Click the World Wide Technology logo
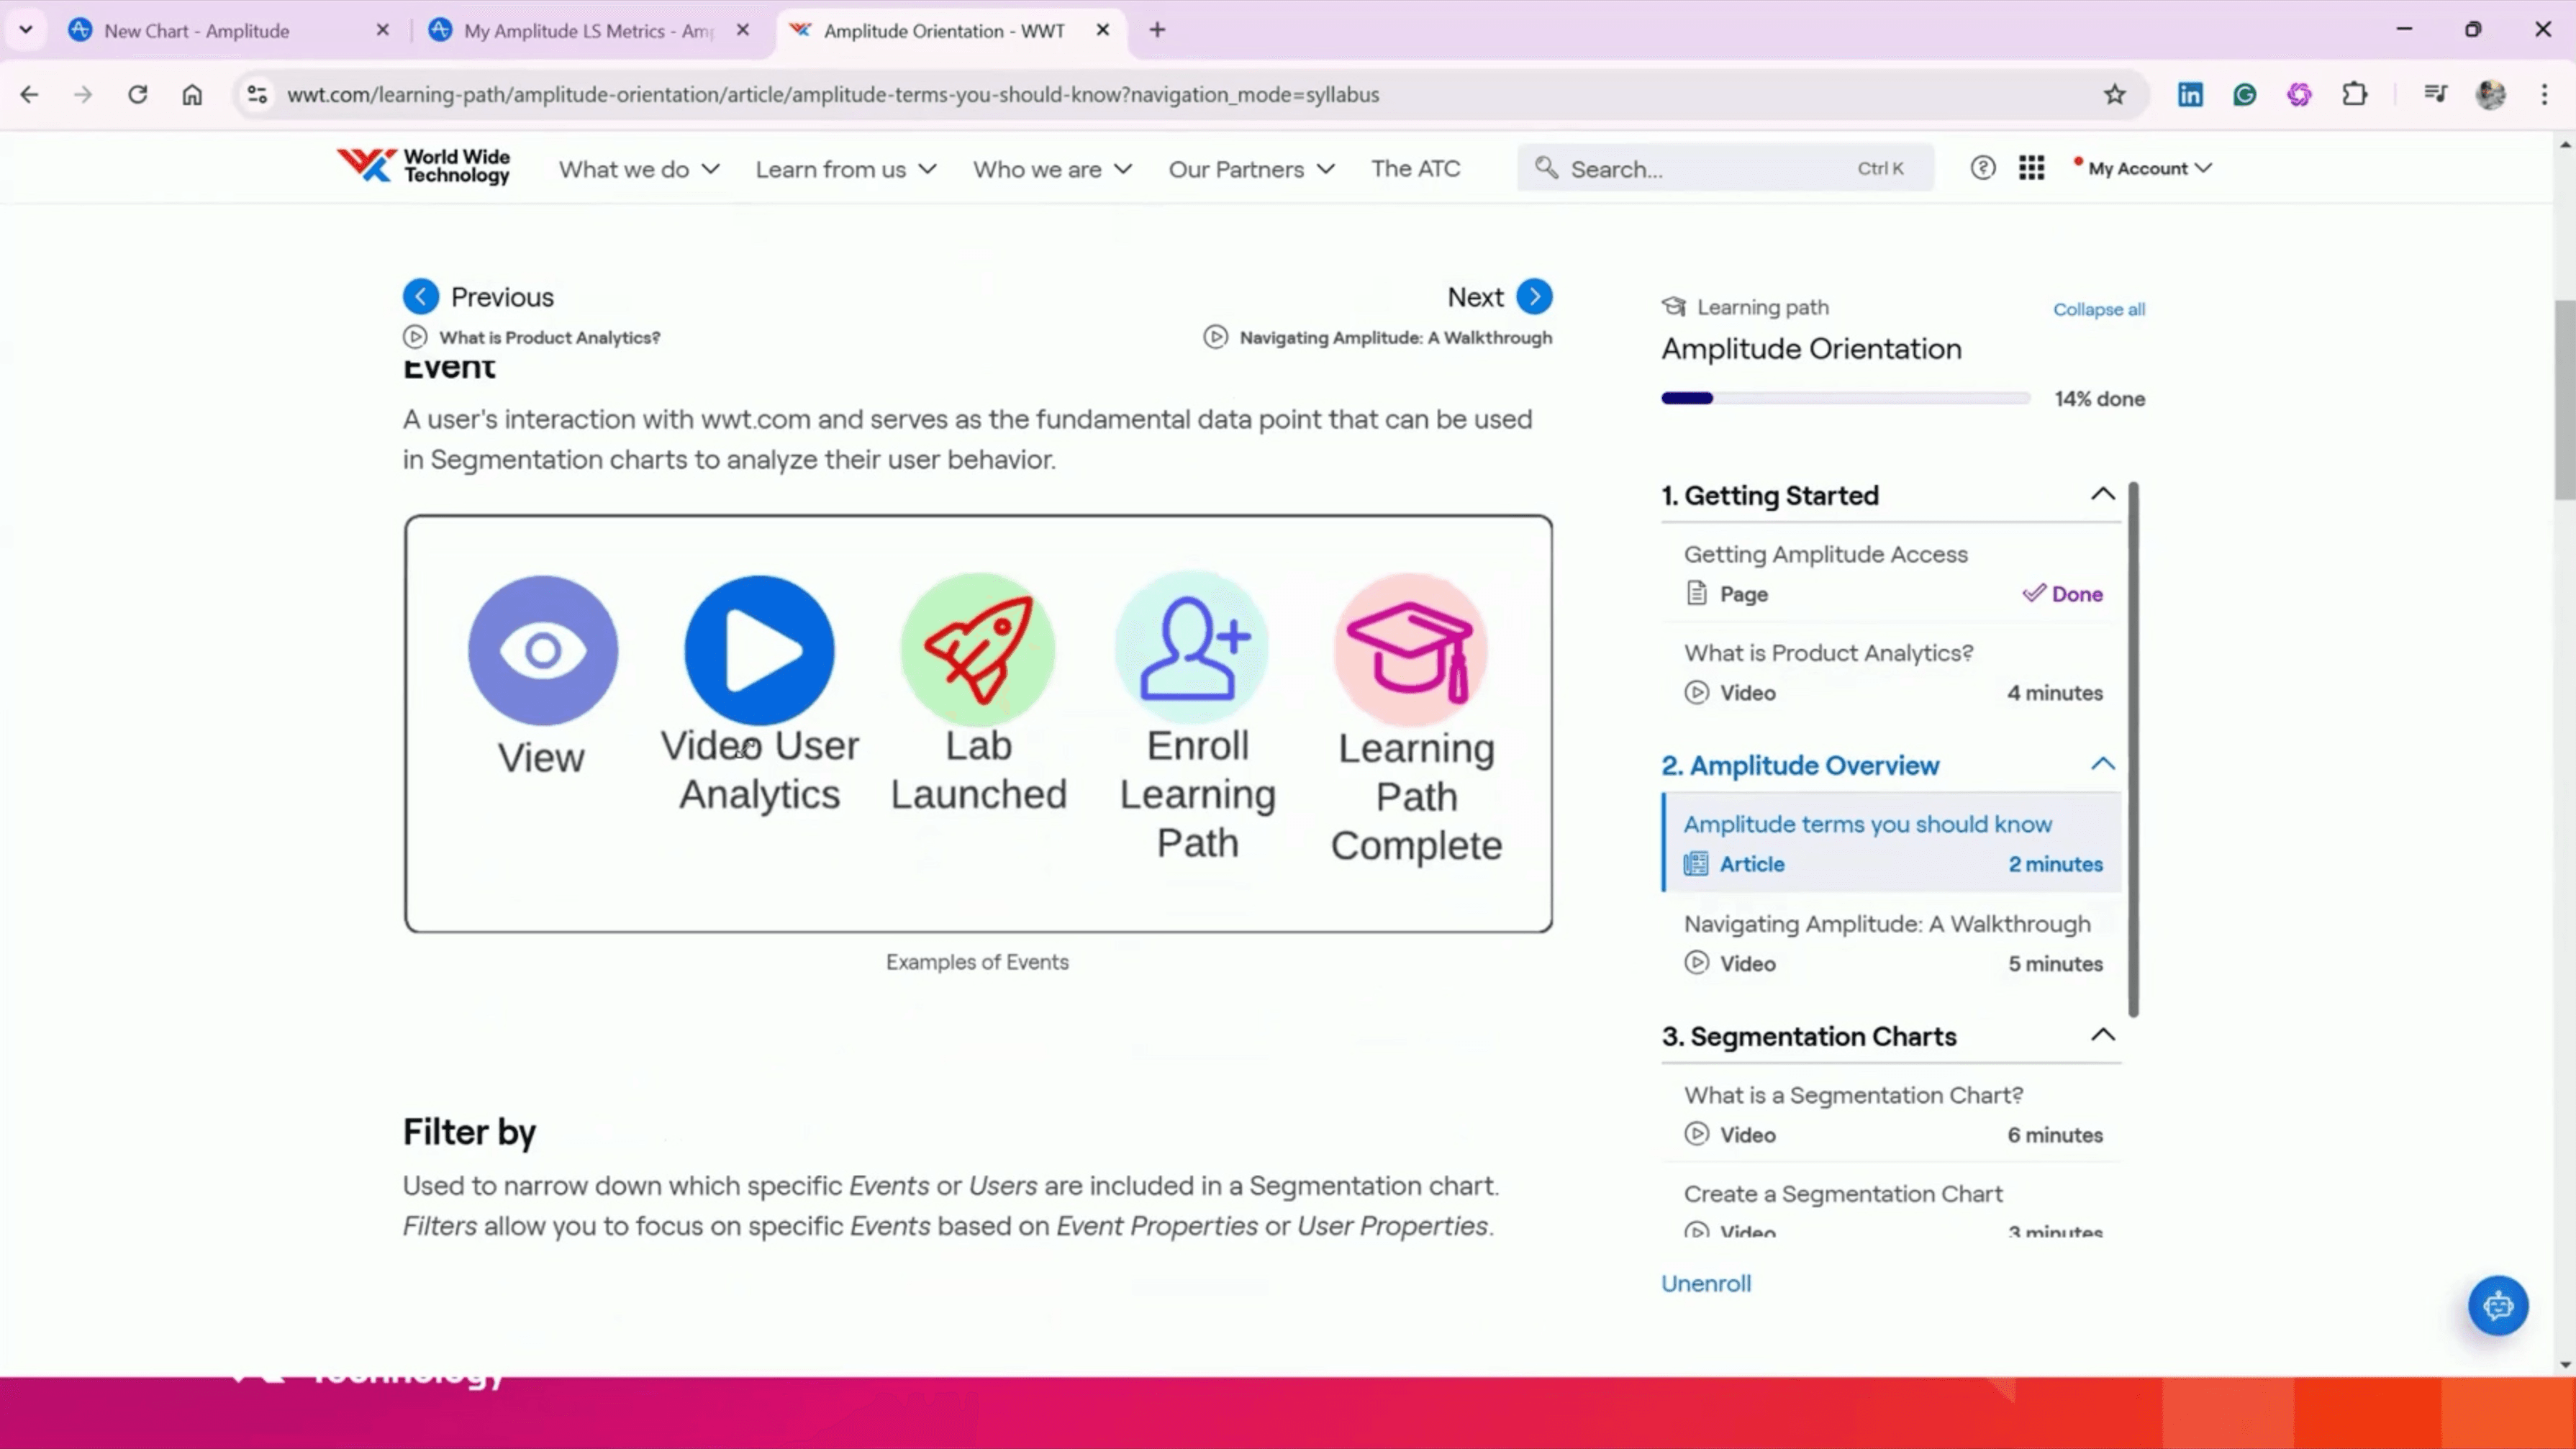This screenshot has width=2576, height=1449. (x=424, y=166)
